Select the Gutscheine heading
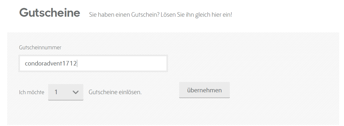The height and width of the screenshot is (126, 344). click(50, 12)
